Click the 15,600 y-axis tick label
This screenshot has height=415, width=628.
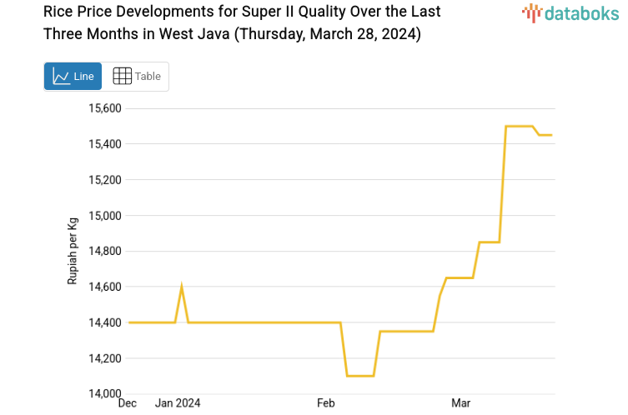[105, 108]
